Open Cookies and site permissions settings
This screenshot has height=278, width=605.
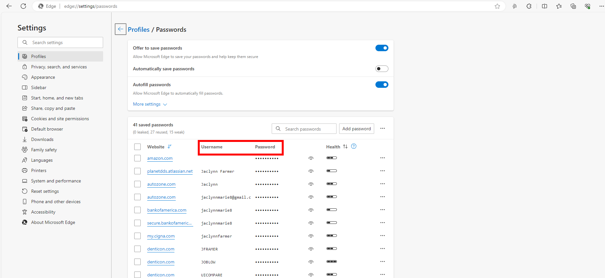60,119
